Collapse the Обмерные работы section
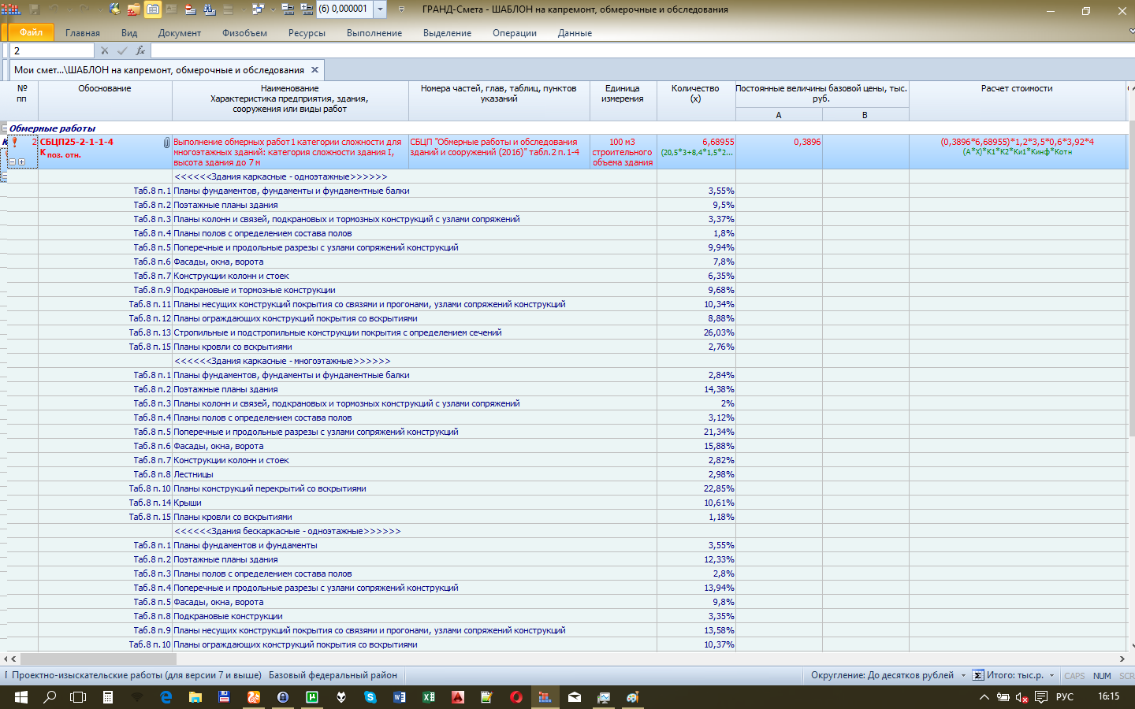This screenshot has height=709, width=1135. 5,128
